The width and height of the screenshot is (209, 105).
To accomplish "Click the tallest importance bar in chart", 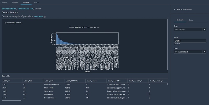I will 57,39.
